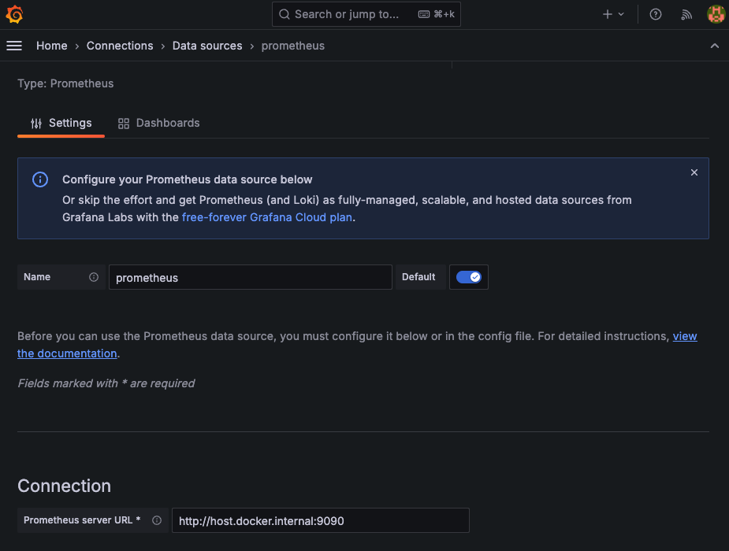Click the Grafana logo icon
Image resolution: width=729 pixels, height=551 pixels.
click(14, 14)
